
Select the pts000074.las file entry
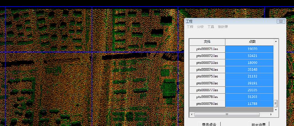(x=207, y=69)
